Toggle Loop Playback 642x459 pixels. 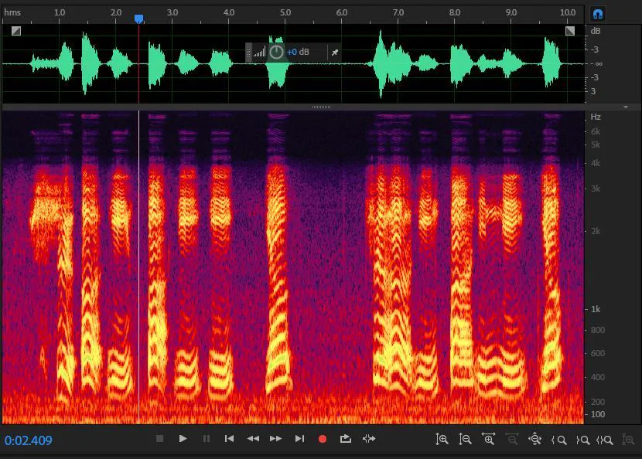(x=346, y=439)
